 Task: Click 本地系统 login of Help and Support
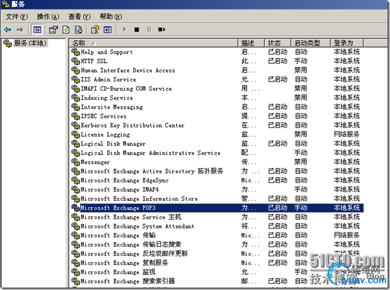[347, 52]
